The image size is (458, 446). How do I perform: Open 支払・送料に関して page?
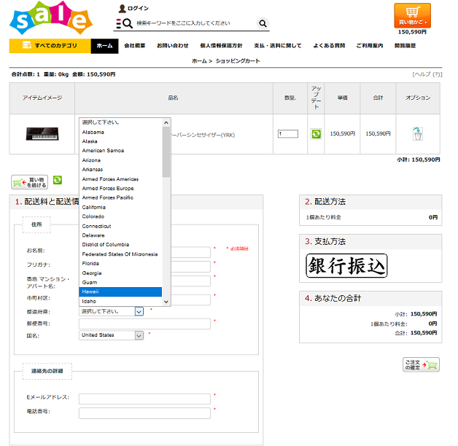coord(277,46)
